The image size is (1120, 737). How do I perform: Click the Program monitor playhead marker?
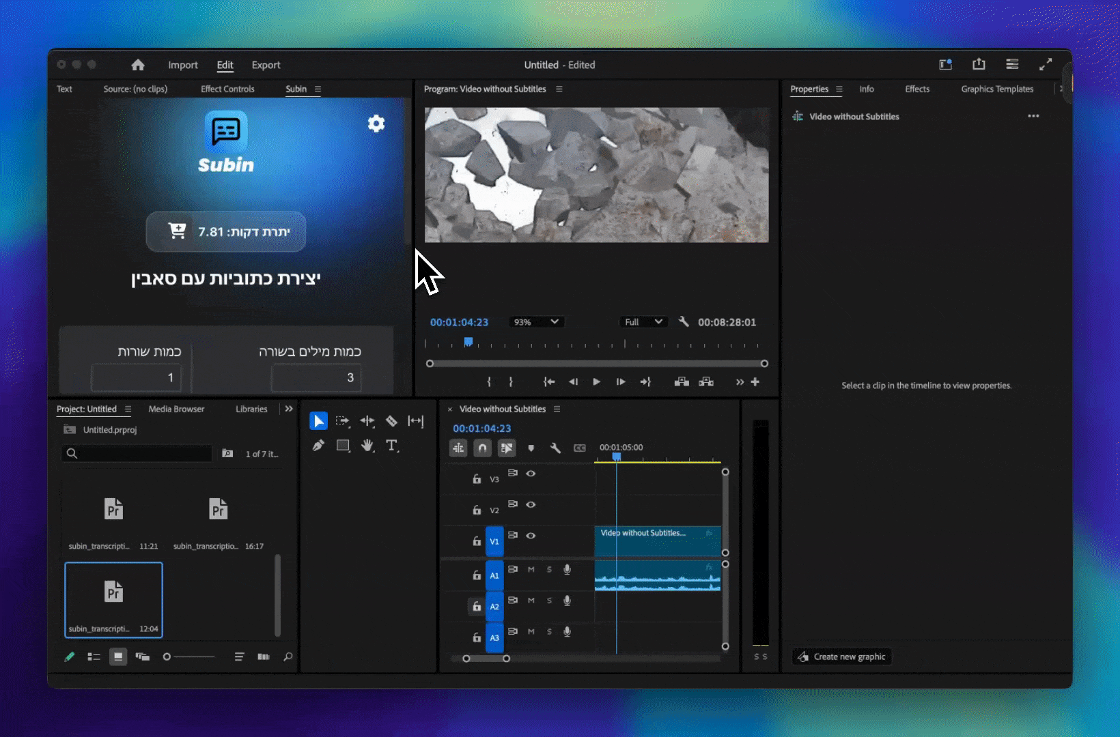click(x=468, y=342)
